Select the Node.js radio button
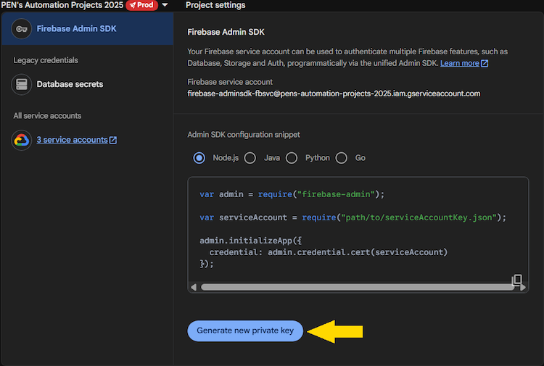Viewport: 544px width, 366px height. click(199, 158)
